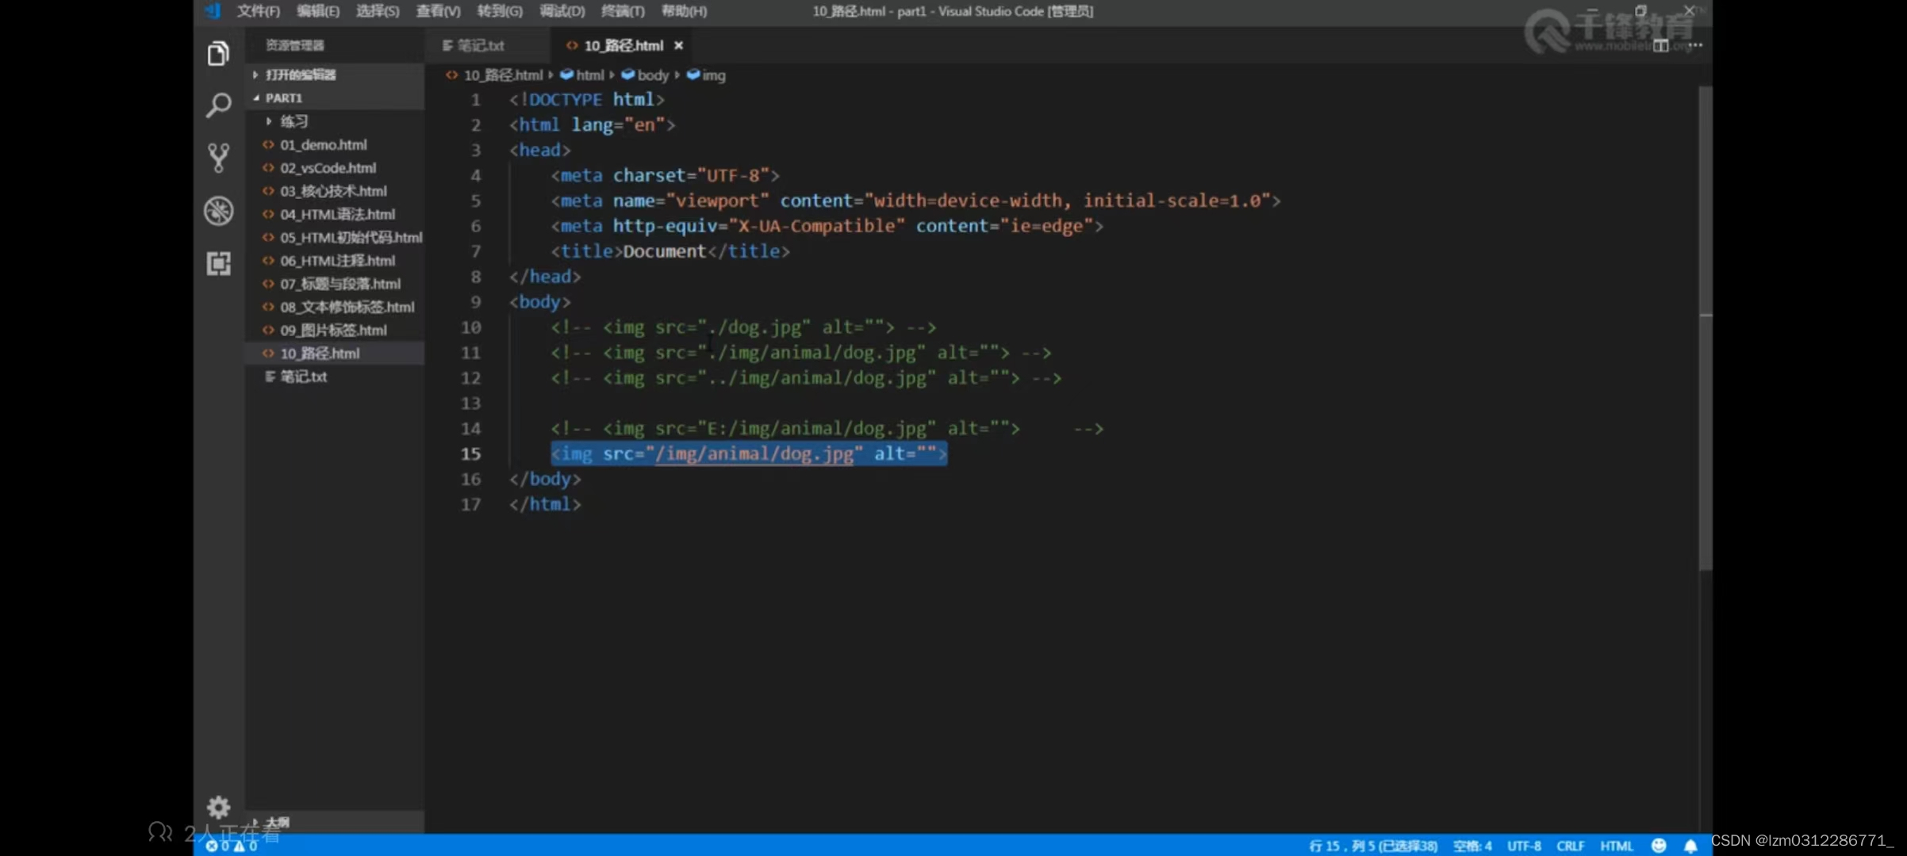Open the 文件(F) menu

tap(258, 11)
